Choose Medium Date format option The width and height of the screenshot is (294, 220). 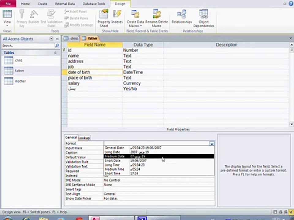coord(159,156)
